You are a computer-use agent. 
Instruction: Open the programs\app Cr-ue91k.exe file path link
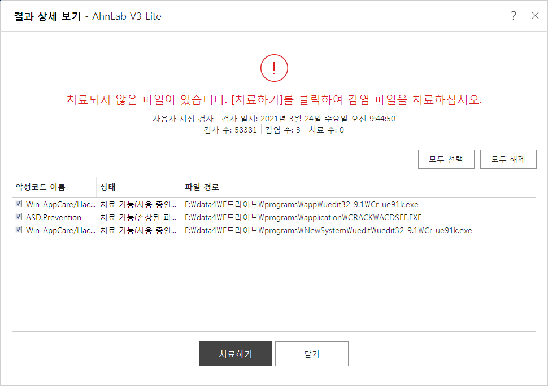301,204
